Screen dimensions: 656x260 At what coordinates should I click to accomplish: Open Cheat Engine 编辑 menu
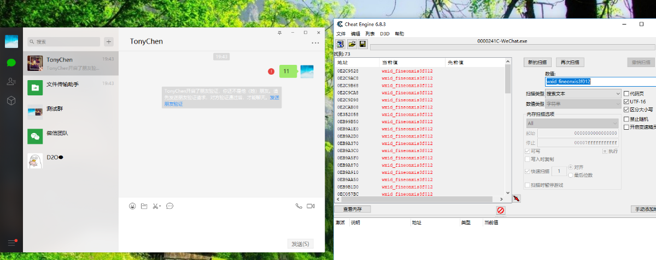[x=356, y=34]
